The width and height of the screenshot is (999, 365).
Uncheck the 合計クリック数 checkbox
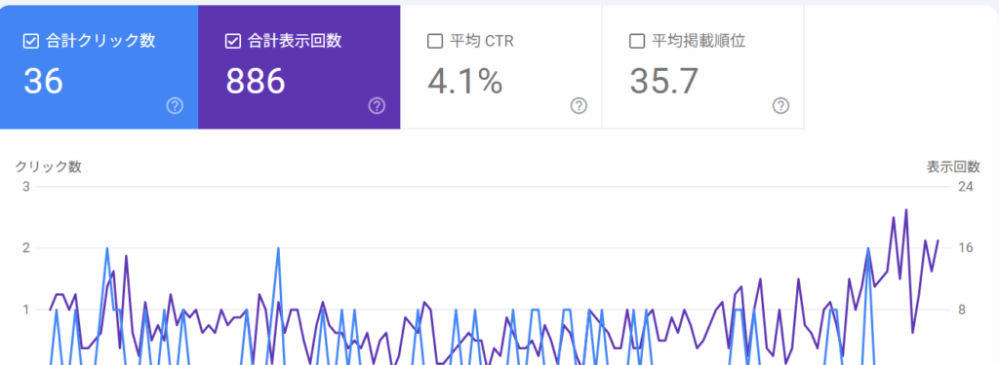(30, 41)
